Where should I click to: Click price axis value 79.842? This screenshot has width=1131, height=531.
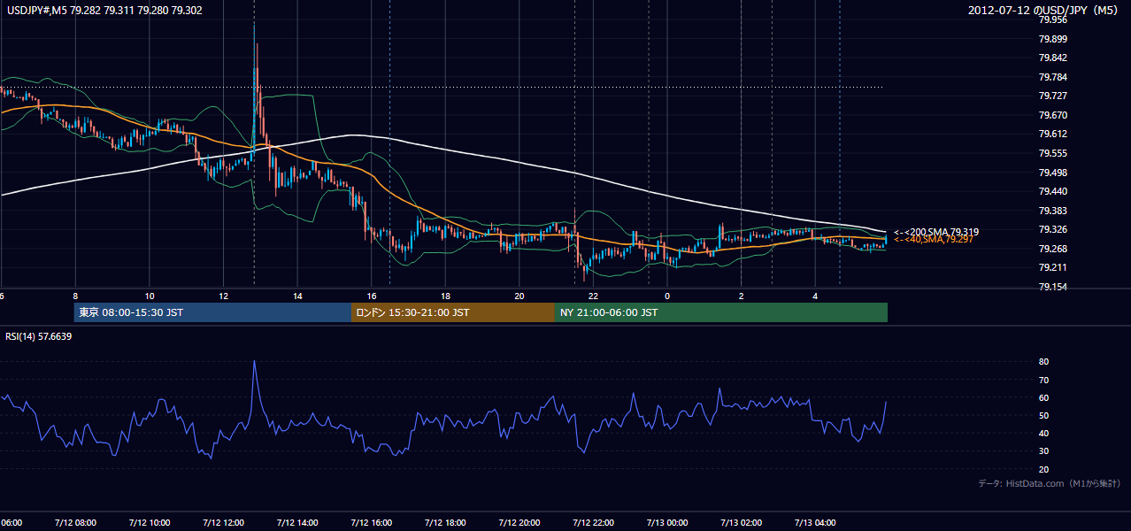(1052, 58)
